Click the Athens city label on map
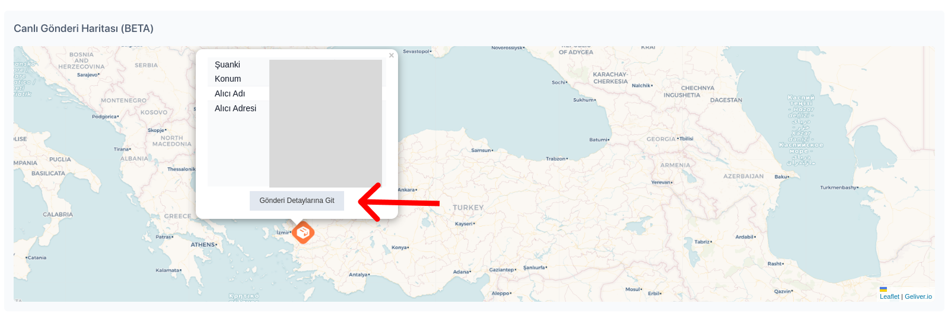 (203, 244)
